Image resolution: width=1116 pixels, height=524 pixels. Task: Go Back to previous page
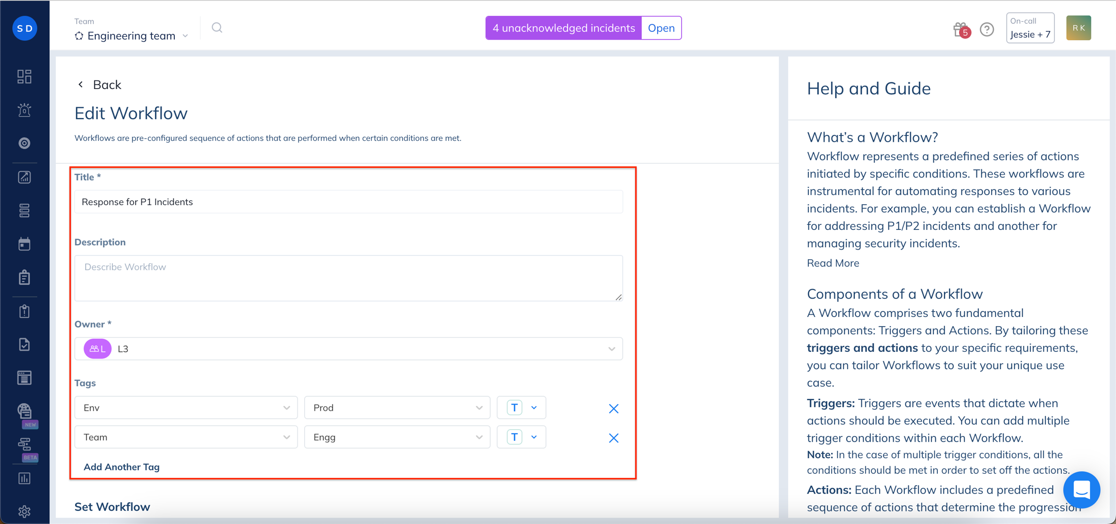(x=99, y=85)
